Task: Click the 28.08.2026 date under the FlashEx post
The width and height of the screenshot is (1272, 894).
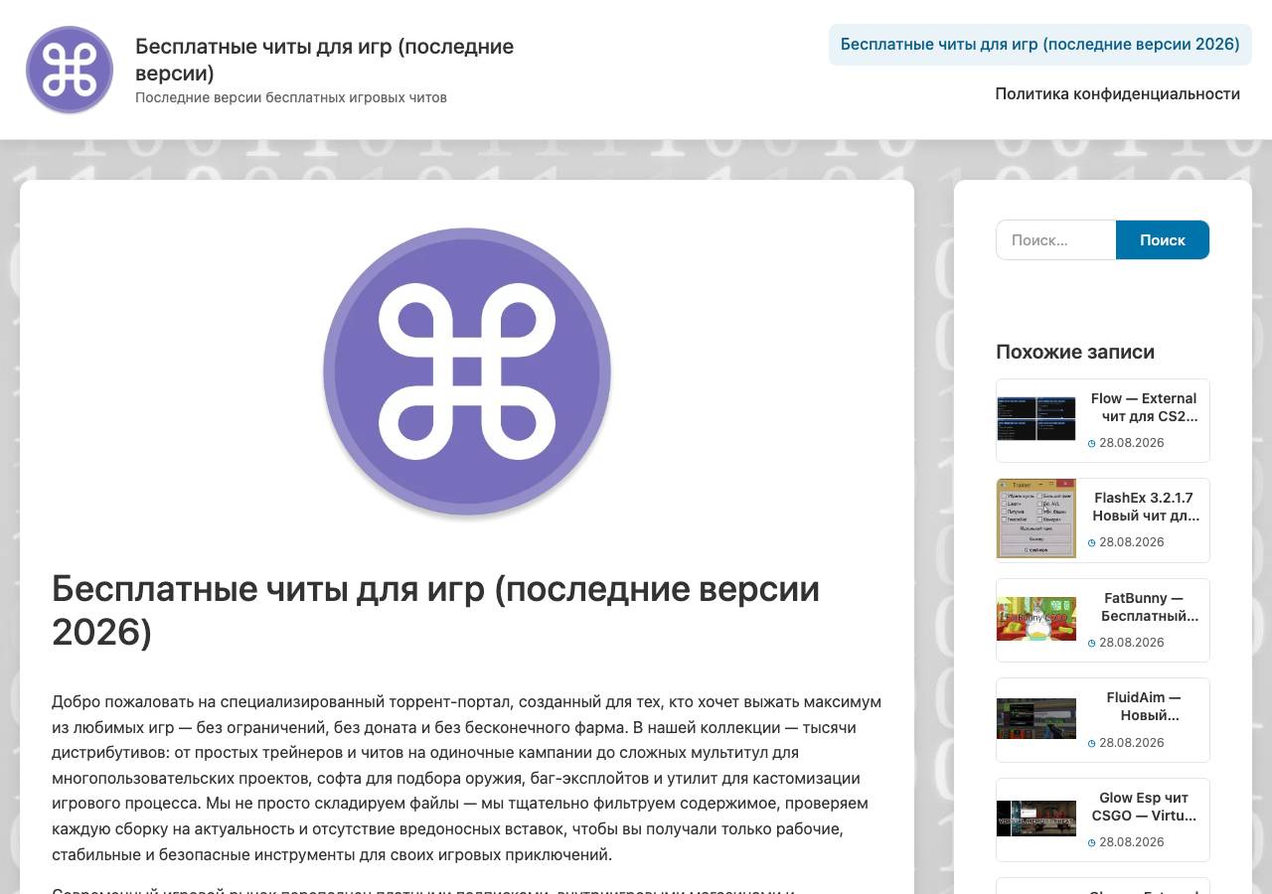Action: (x=1132, y=542)
